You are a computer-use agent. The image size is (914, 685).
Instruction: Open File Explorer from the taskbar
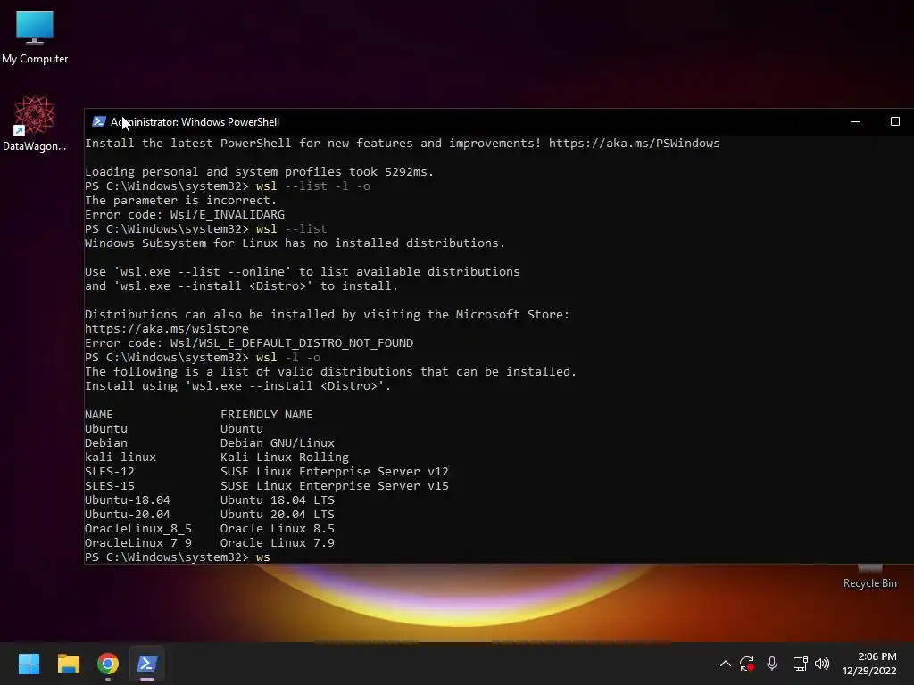pyautogui.click(x=68, y=664)
